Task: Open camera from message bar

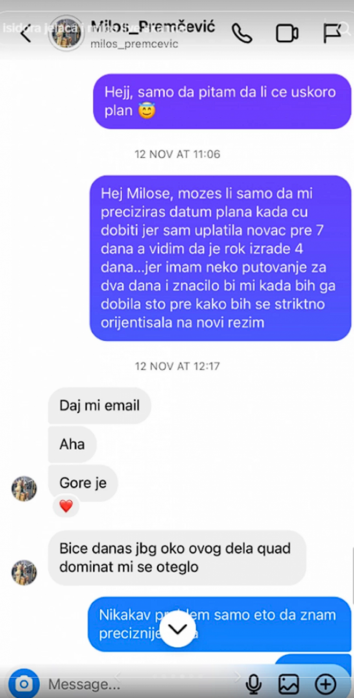Action: coord(24,684)
